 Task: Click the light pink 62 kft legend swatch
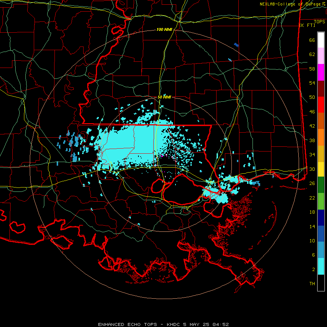click(x=321, y=56)
